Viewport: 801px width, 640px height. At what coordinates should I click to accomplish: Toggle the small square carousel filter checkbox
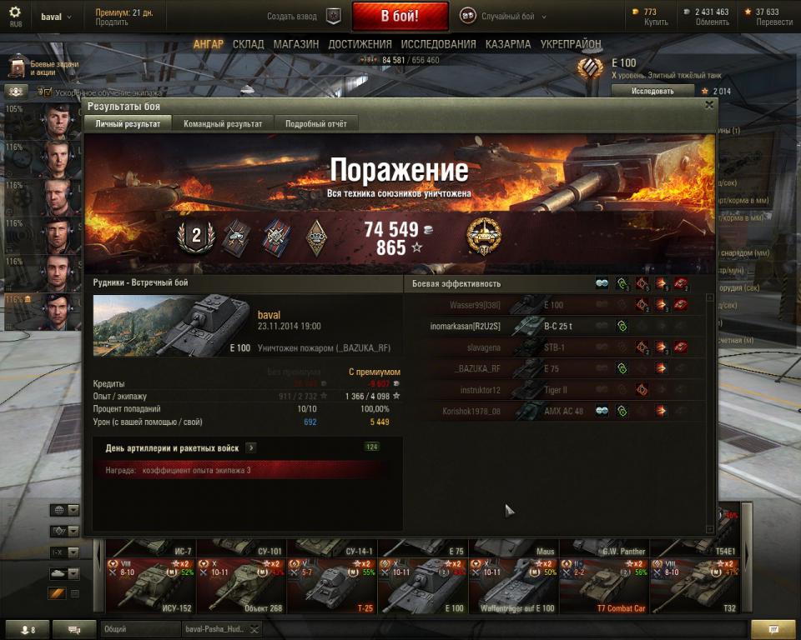tap(74, 593)
